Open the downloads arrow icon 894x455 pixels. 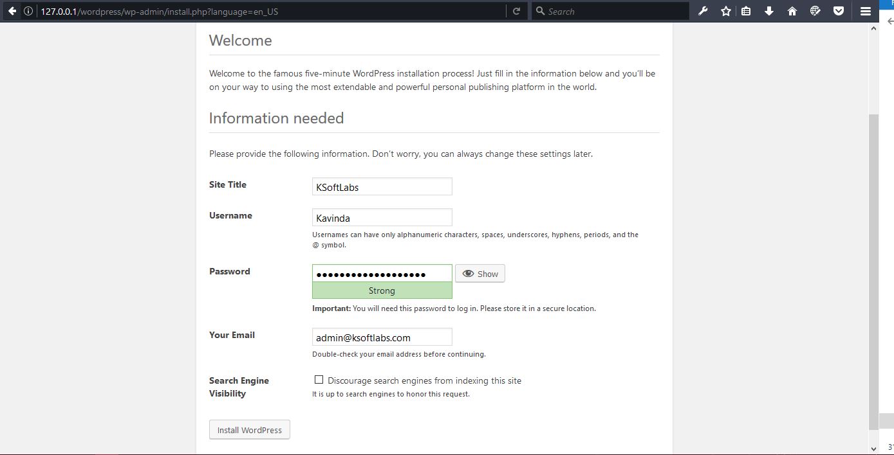[769, 11]
